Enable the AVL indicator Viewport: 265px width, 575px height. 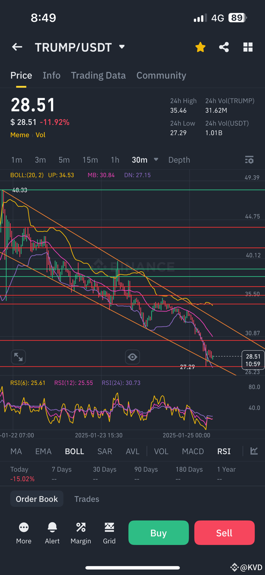132,451
